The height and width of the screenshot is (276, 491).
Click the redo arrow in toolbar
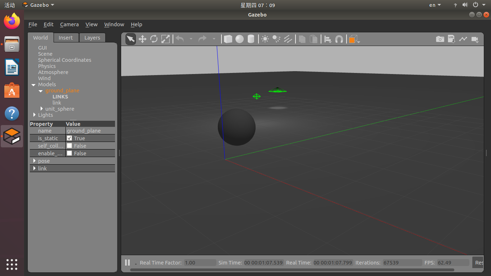[203, 39]
